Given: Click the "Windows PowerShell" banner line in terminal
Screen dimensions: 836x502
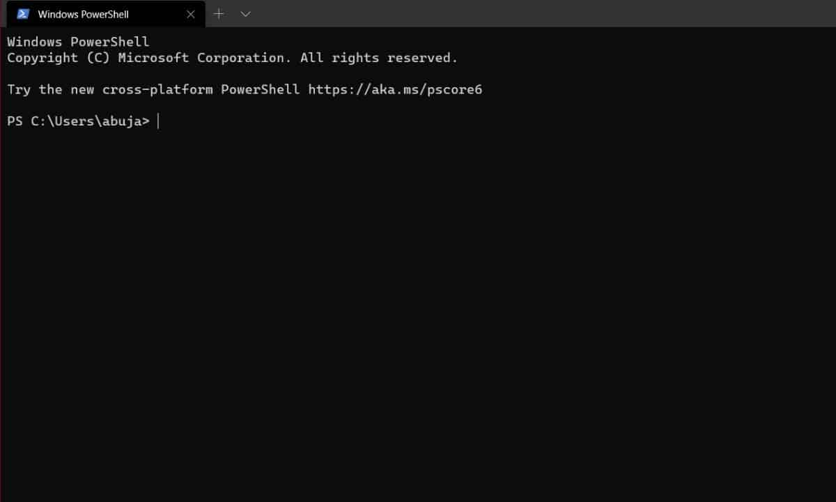Looking at the screenshot, I should 78,42.
